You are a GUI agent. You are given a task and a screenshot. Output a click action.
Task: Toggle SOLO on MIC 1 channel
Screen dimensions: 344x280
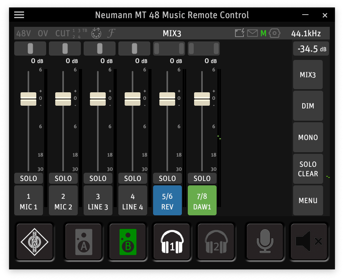point(28,179)
